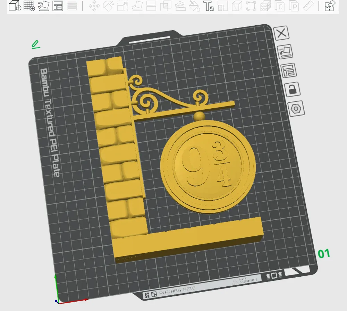347x311 pixels.
Task: Open plate settings hexagon icon
Action: pyautogui.click(x=296, y=108)
